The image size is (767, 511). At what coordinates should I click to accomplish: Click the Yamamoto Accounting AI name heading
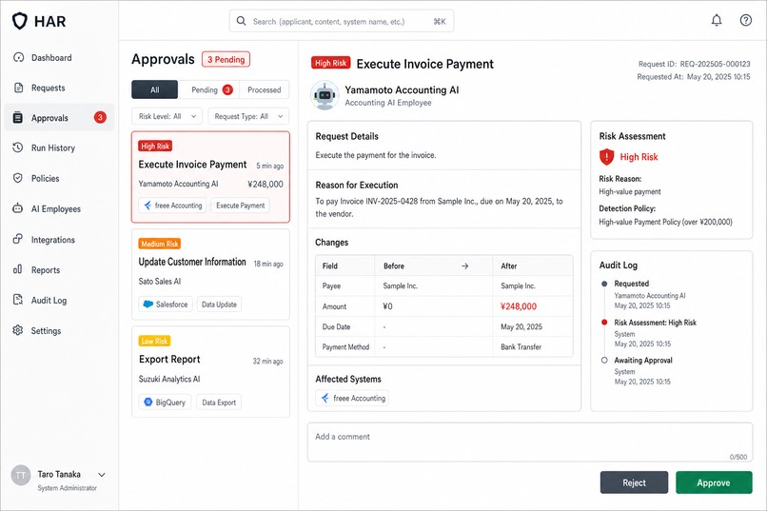(x=402, y=90)
